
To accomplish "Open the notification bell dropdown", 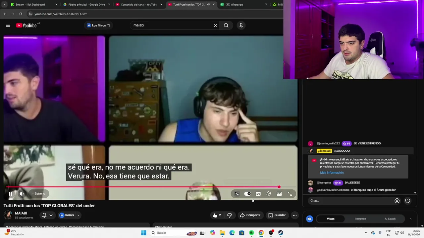I will [x=47, y=215].
